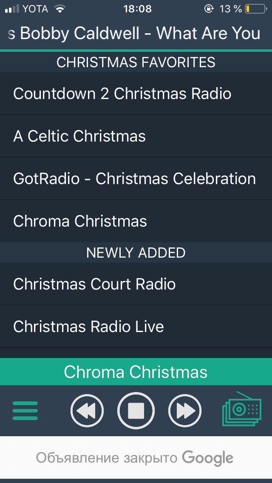Tap the battery indicator in status bar

click(x=255, y=9)
